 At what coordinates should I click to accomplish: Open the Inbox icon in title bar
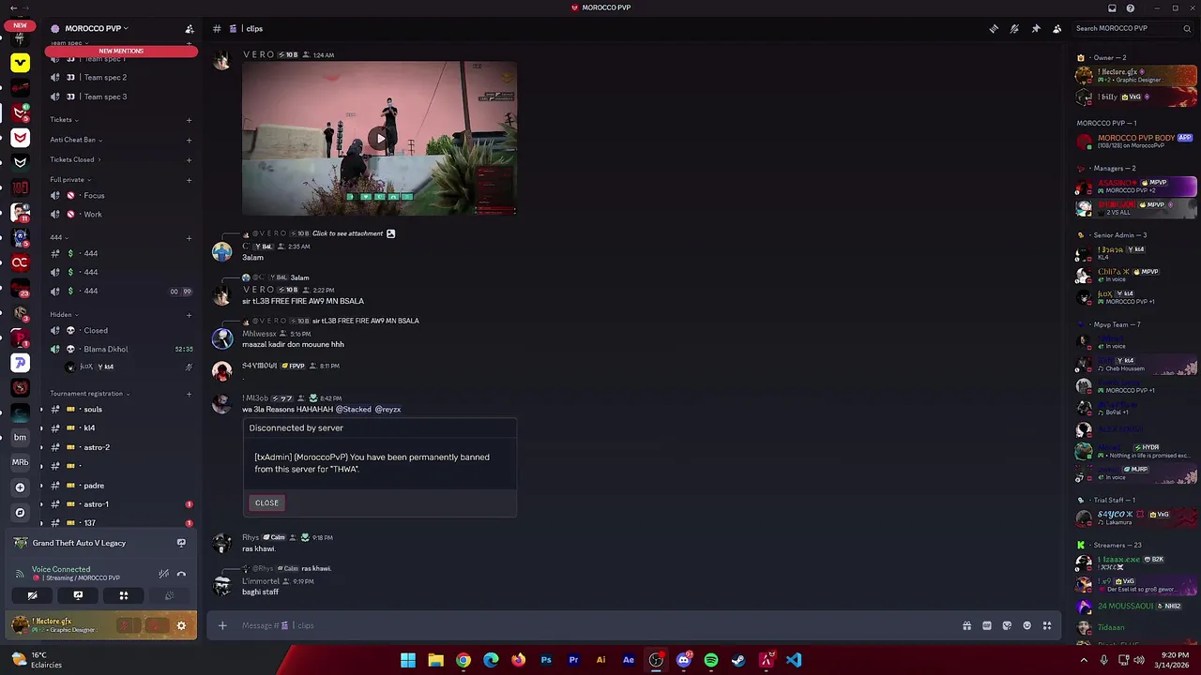pos(1112,7)
